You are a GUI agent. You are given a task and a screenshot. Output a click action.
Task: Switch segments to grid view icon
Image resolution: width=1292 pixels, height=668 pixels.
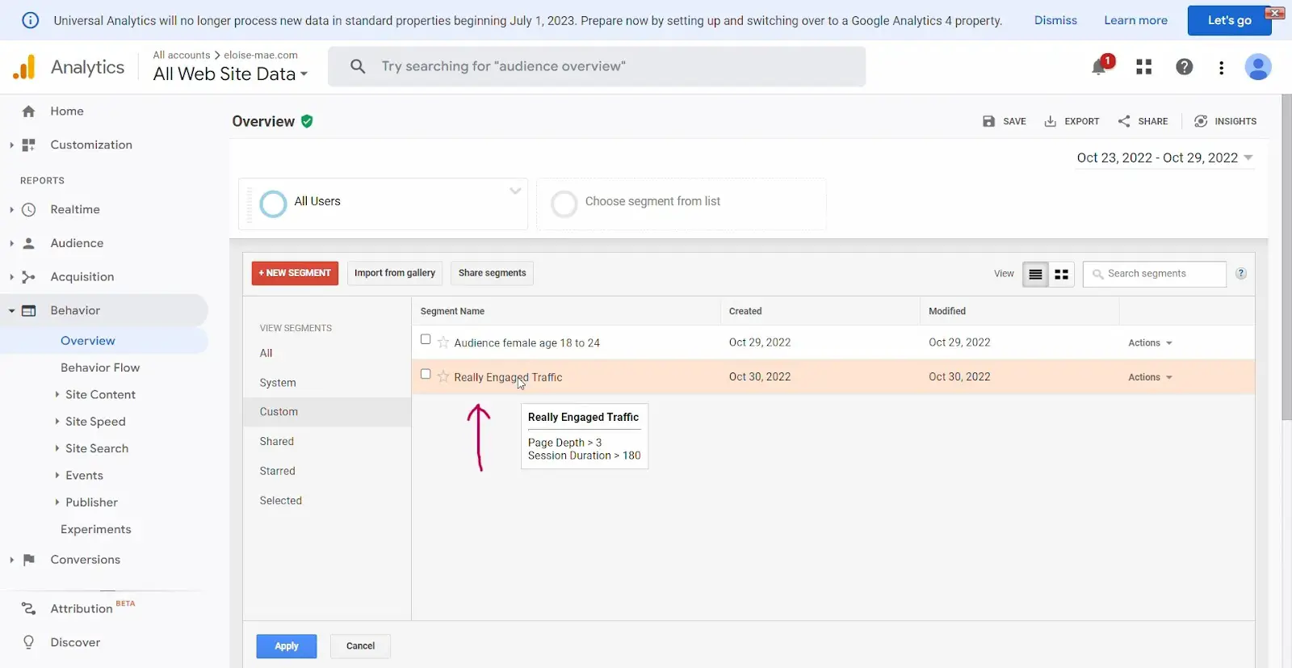tap(1061, 275)
